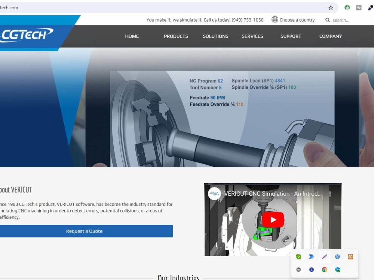This screenshot has height=280, width=374.
Task: Click the CGTech logo
Action: [27, 35]
